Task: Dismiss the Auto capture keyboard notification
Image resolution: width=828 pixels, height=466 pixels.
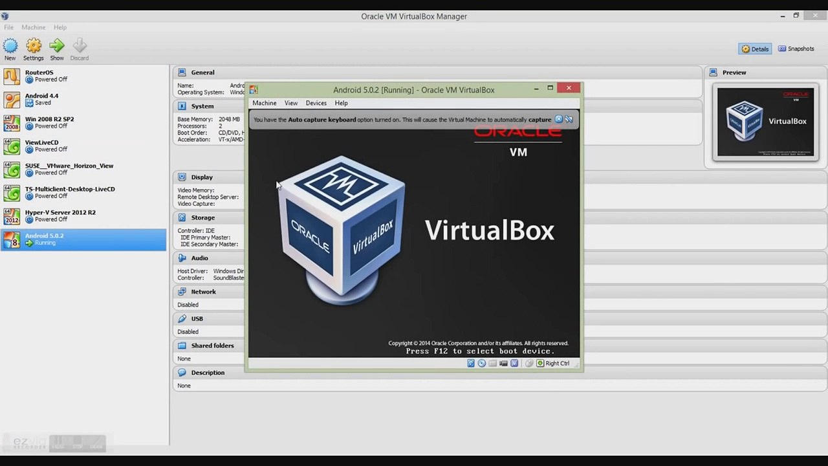Action: tap(559, 119)
